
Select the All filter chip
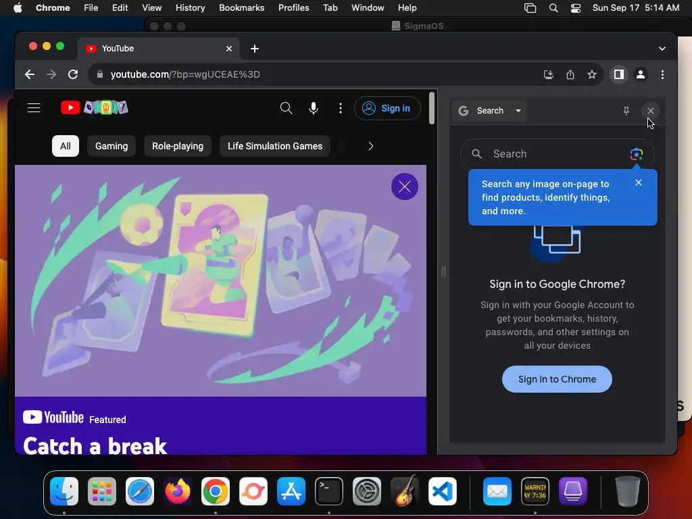pyautogui.click(x=66, y=146)
